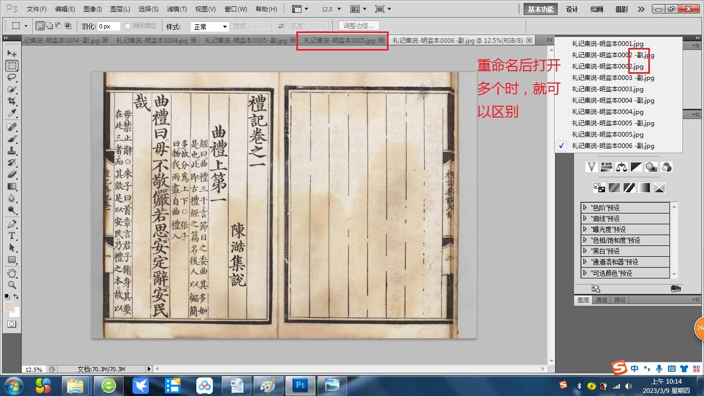Viewport: 704px width, 396px height.
Task: Click the foreground color swatch
Action: (9, 307)
